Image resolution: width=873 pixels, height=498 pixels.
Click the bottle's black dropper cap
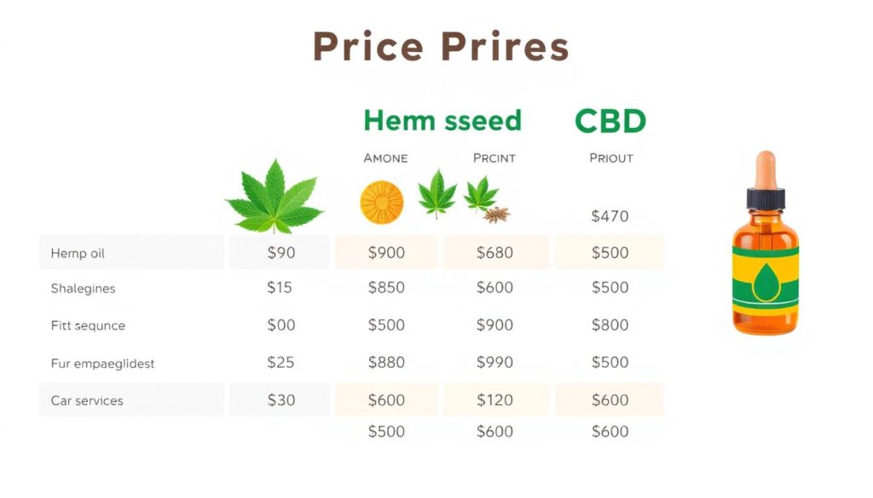[x=766, y=198]
